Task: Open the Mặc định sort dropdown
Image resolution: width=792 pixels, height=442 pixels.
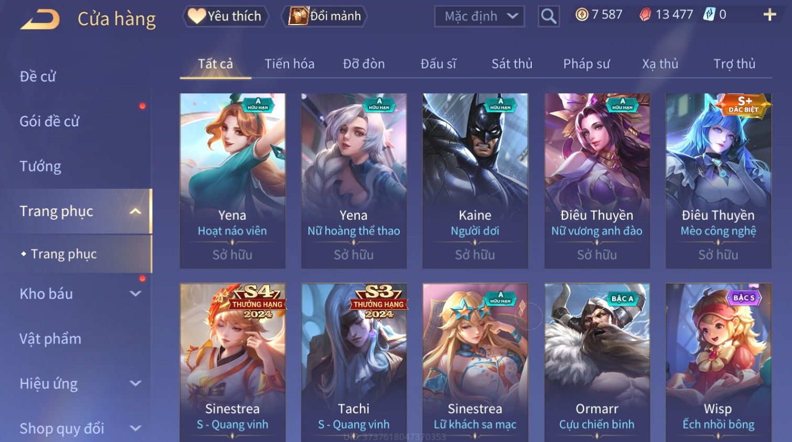Action: click(479, 16)
